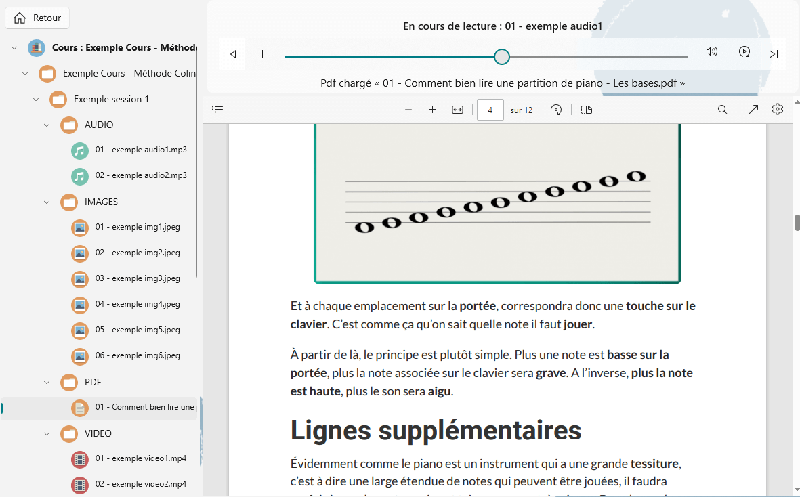Collapse the IMAGES folder
The height and width of the screenshot is (497, 800).
click(47, 202)
